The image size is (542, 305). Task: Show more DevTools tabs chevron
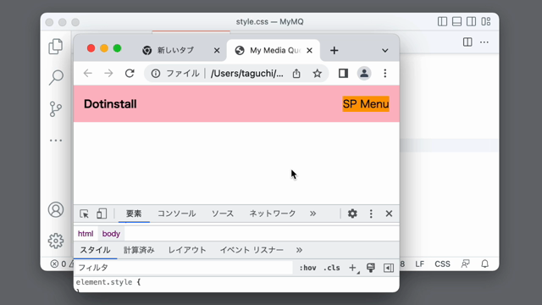click(x=312, y=213)
